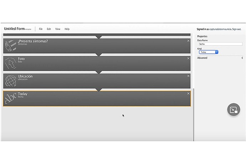Click the Properties panel heading
The height and width of the screenshot is (164, 246).
(202, 36)
